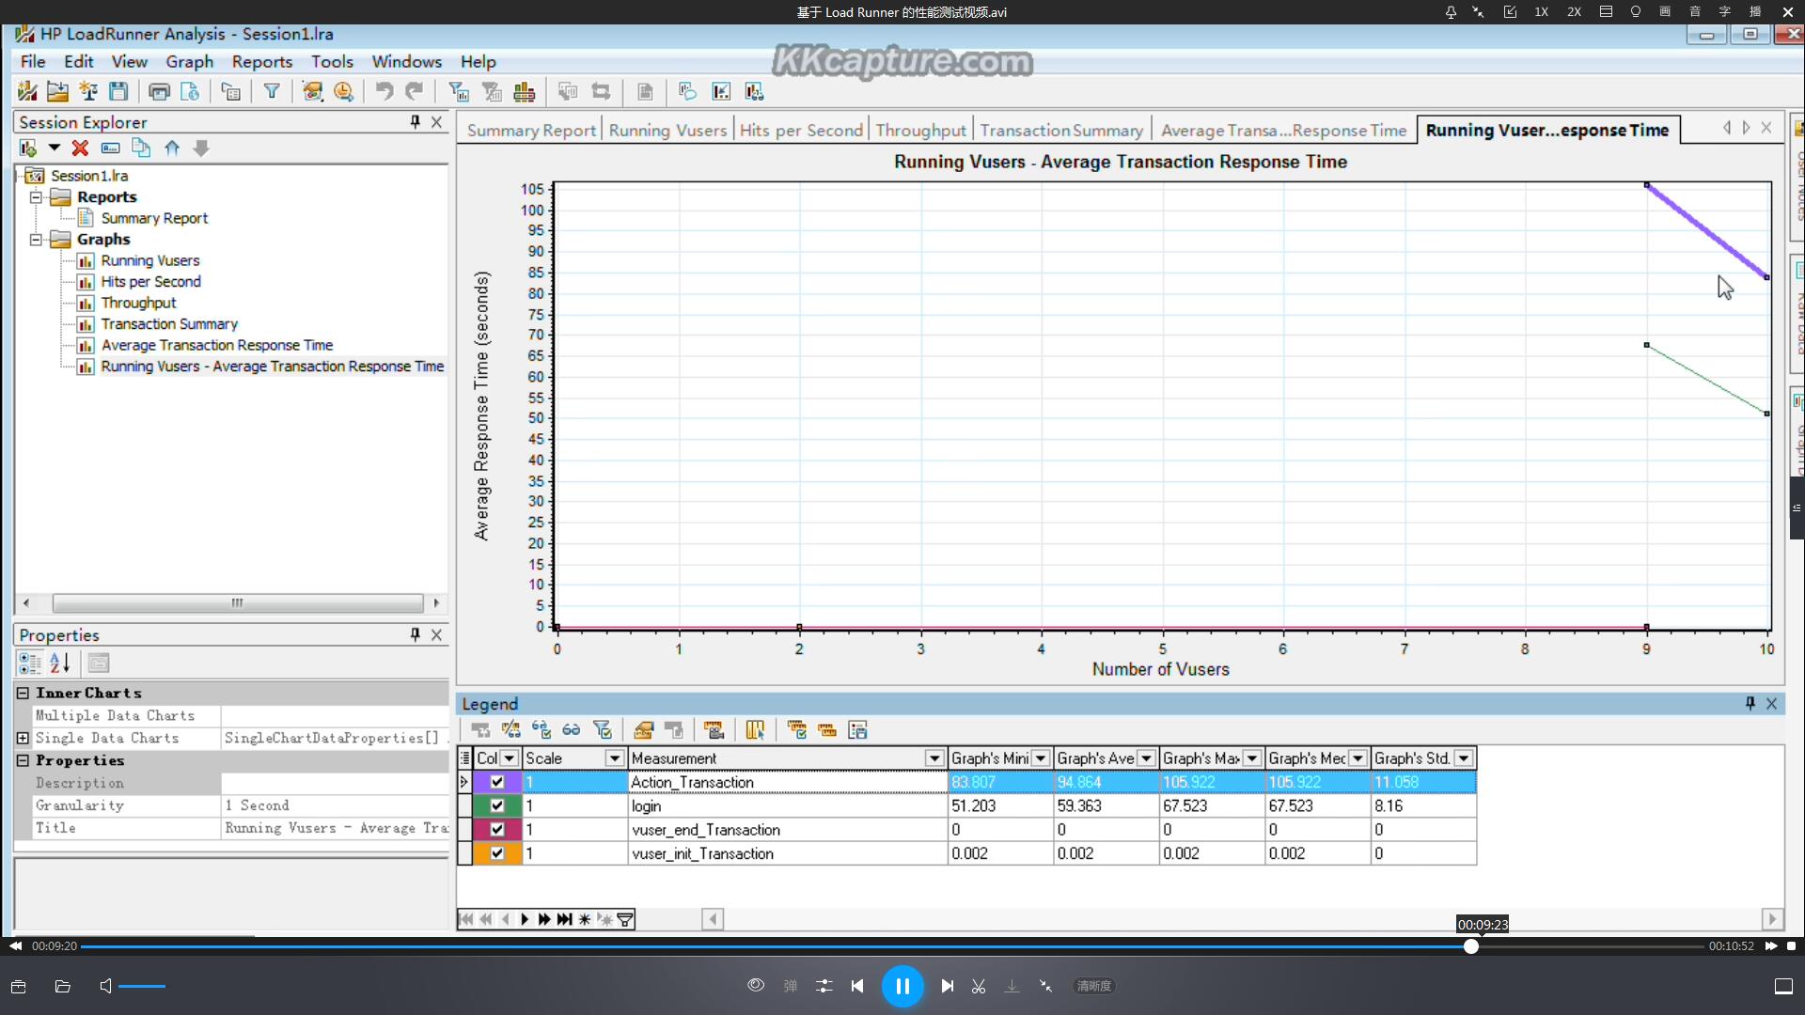Open the filter funnel tool in the main toolbar

tap(272, 91)
